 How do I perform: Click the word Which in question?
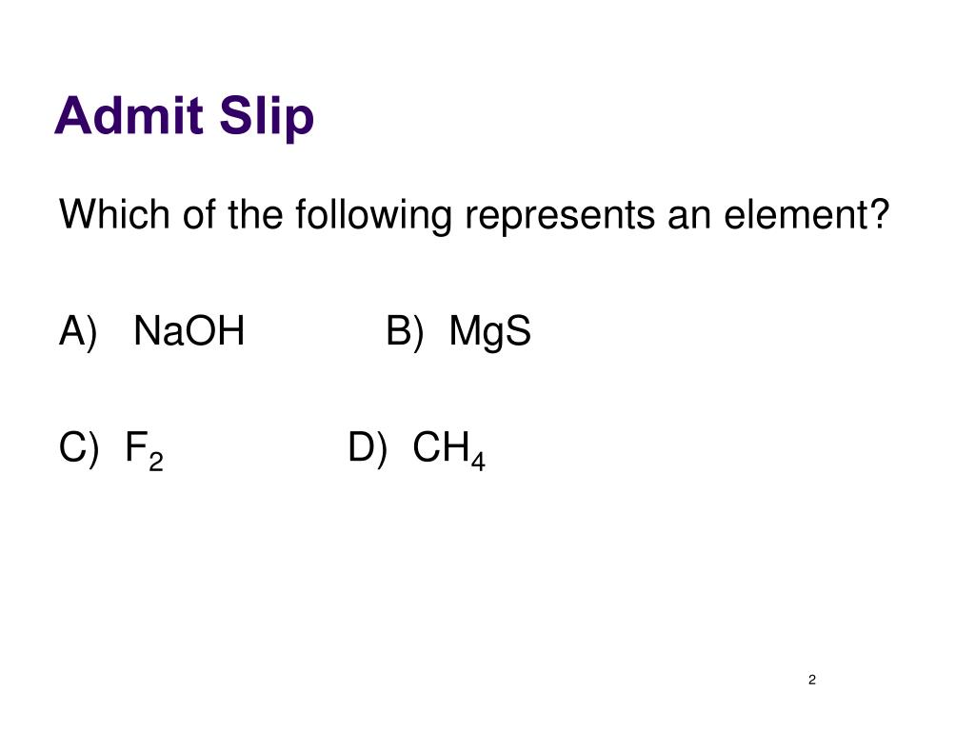pyautogui.click(x=114, y=214)
